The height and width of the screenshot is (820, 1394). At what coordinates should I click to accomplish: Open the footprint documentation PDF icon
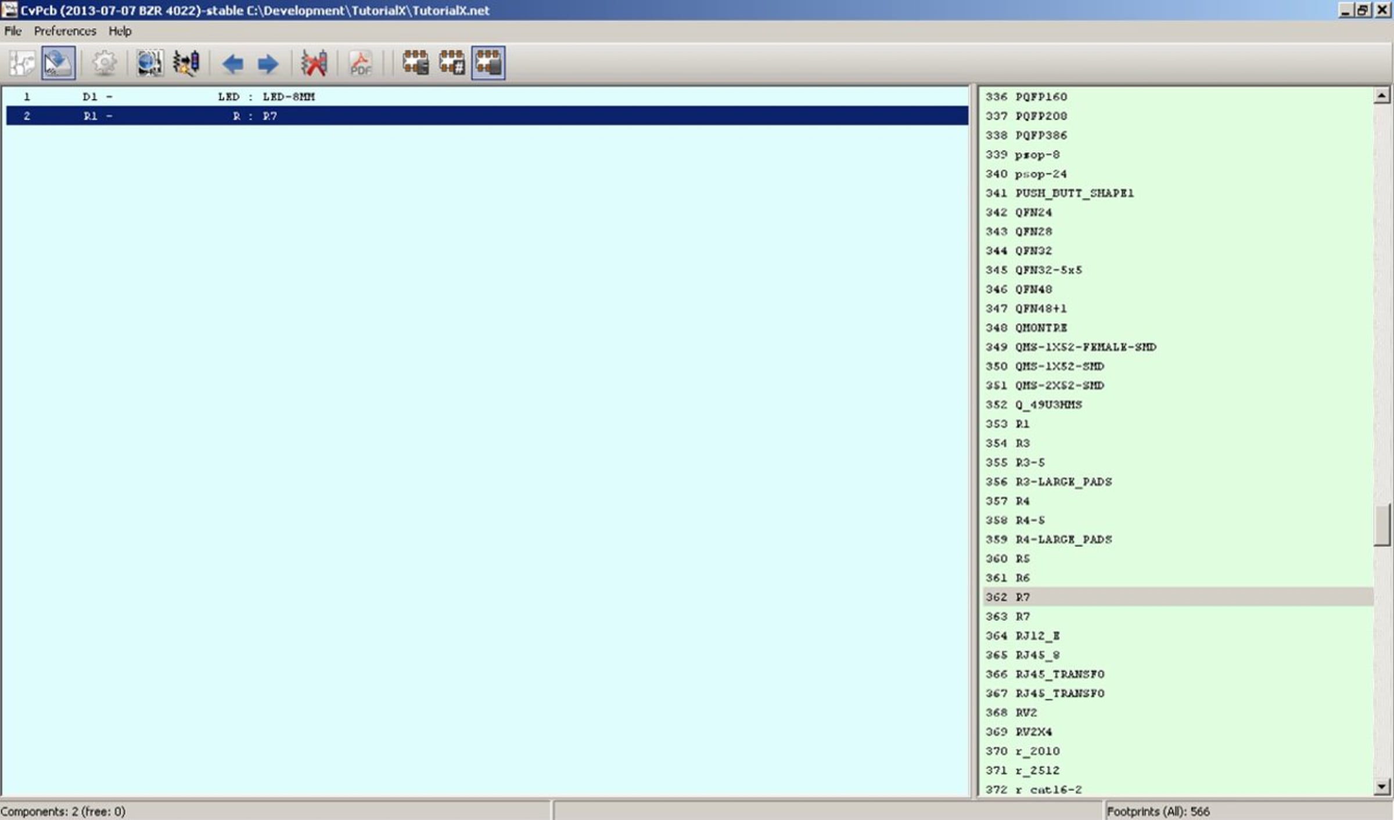click(x=361, y=63)
